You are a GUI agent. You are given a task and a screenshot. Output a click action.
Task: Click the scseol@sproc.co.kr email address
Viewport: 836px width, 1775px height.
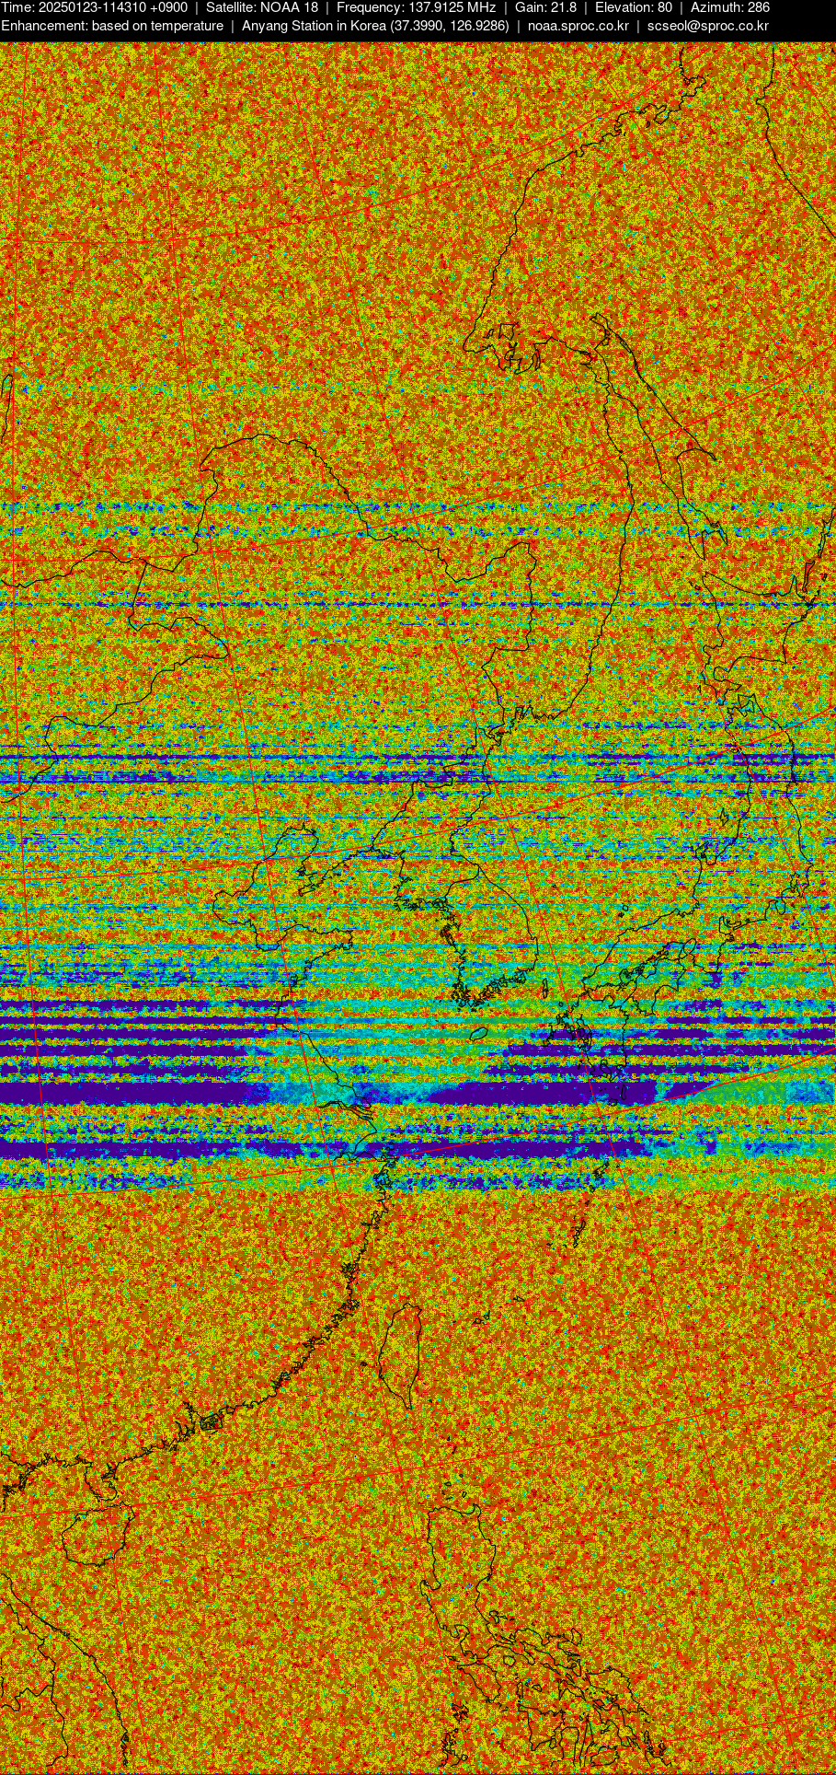707,26
